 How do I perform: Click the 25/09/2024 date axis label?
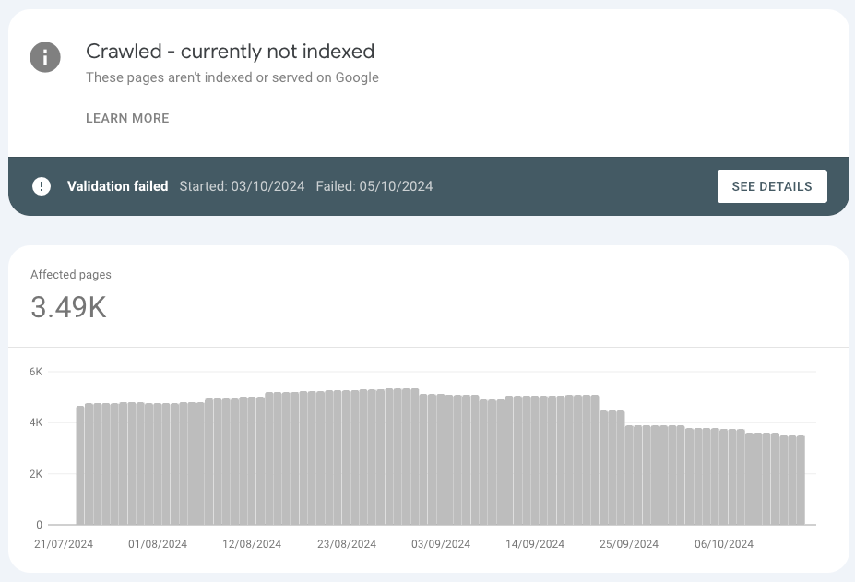pyautogui.click(x=629, y=544)
